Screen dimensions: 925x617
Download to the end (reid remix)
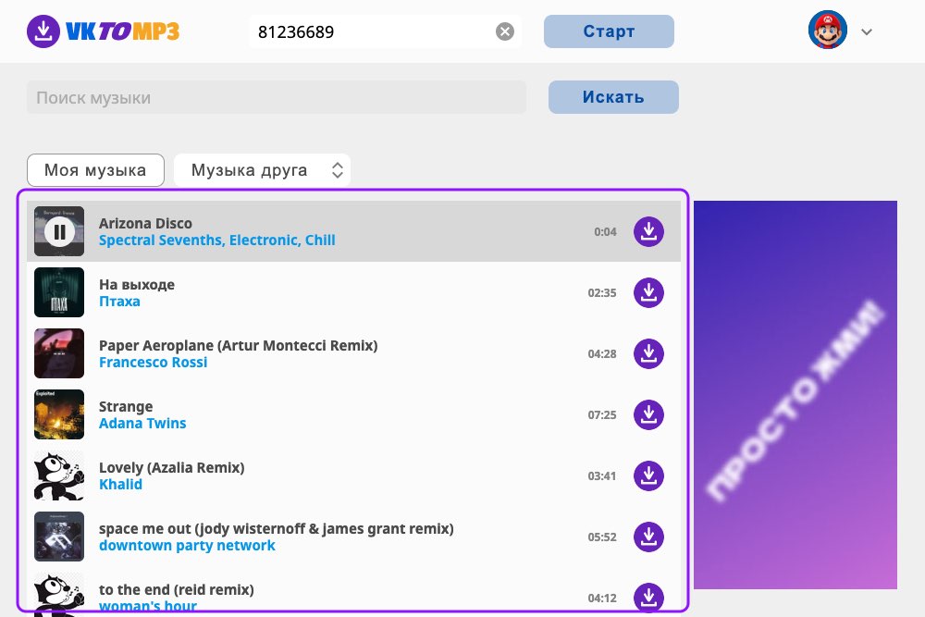point(649,598)
